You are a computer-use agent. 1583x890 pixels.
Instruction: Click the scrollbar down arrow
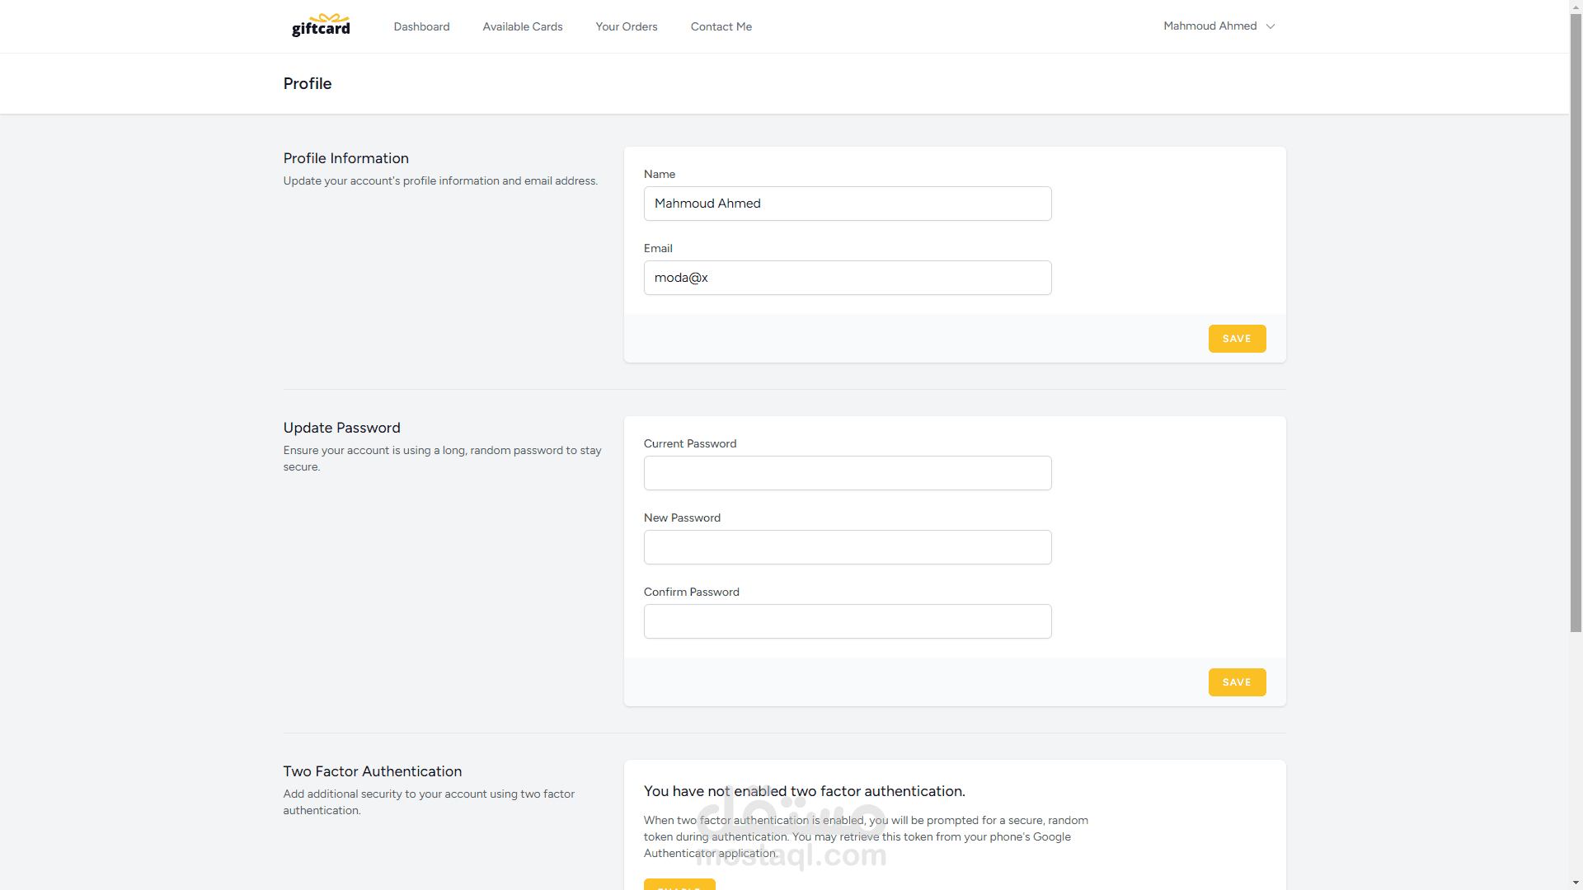pyautogui.click(x=1576, y=884)
